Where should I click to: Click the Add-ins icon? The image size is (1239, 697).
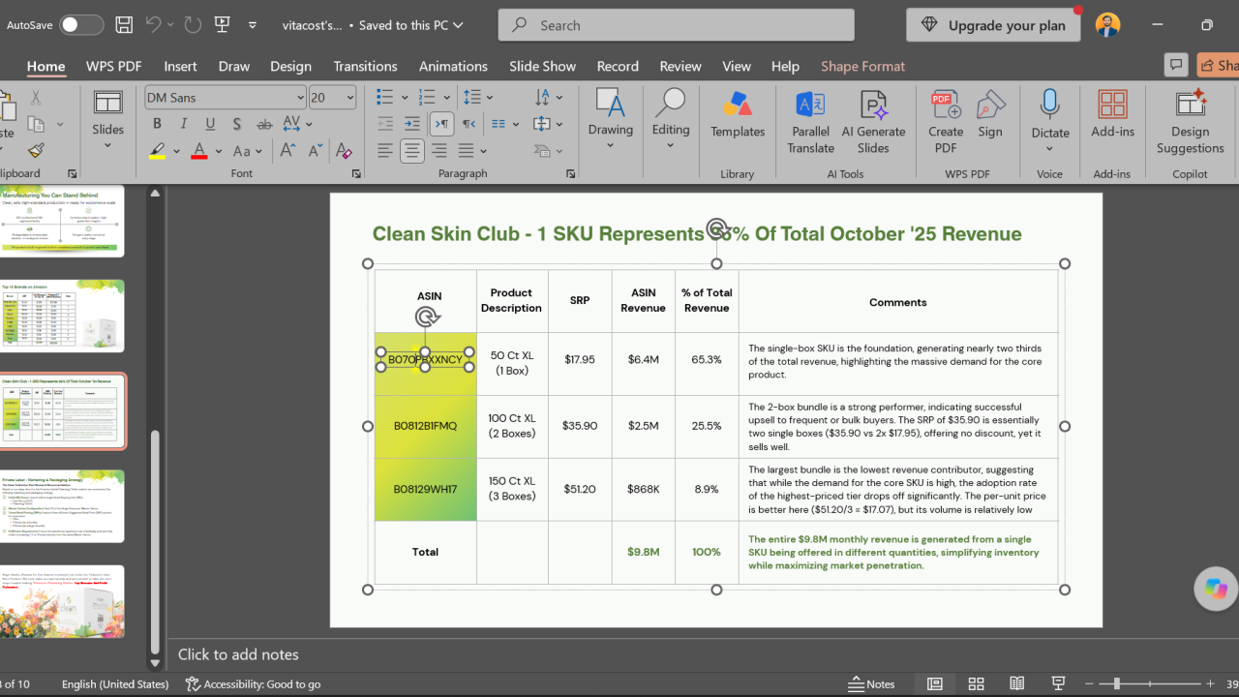pos(1113,114)
